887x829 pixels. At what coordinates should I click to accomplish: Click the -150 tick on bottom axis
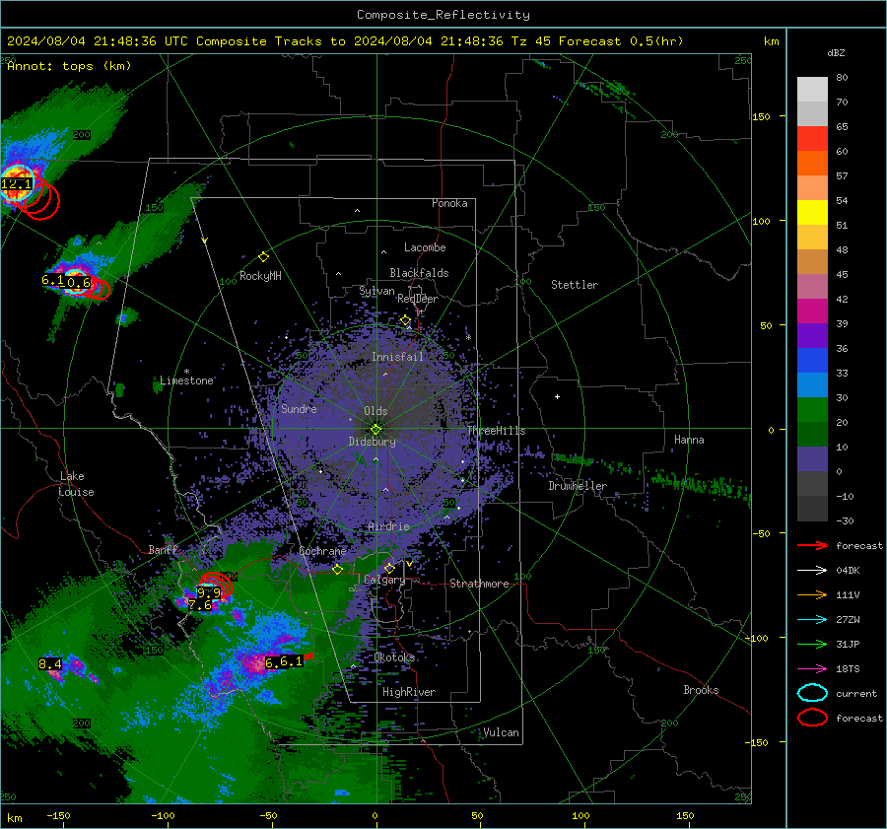58,816
